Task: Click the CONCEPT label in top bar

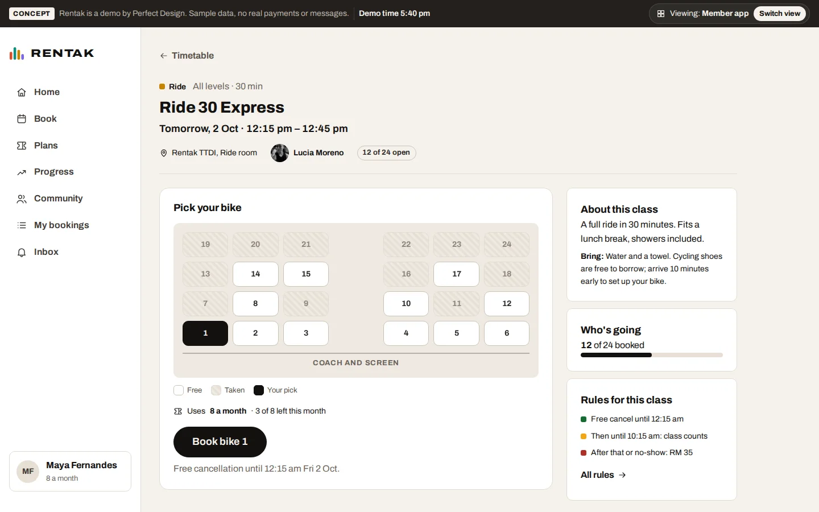Action: 32,14
